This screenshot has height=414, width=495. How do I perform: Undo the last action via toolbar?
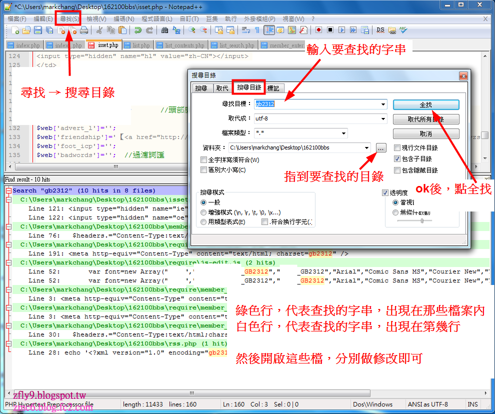pos(137,30)
